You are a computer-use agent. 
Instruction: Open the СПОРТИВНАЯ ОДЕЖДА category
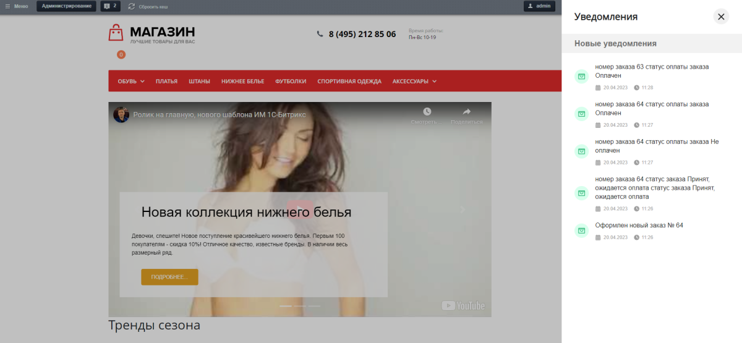click(x=349, y=81)
